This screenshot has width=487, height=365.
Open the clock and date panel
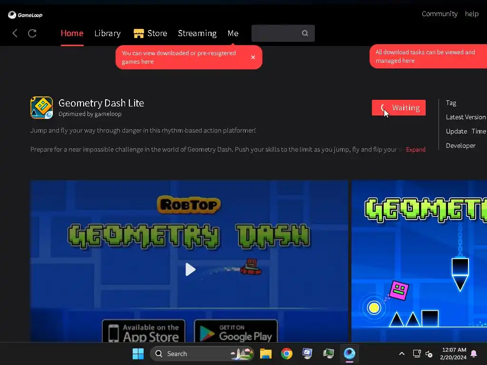pyautogui.click(x=453, y=354)
